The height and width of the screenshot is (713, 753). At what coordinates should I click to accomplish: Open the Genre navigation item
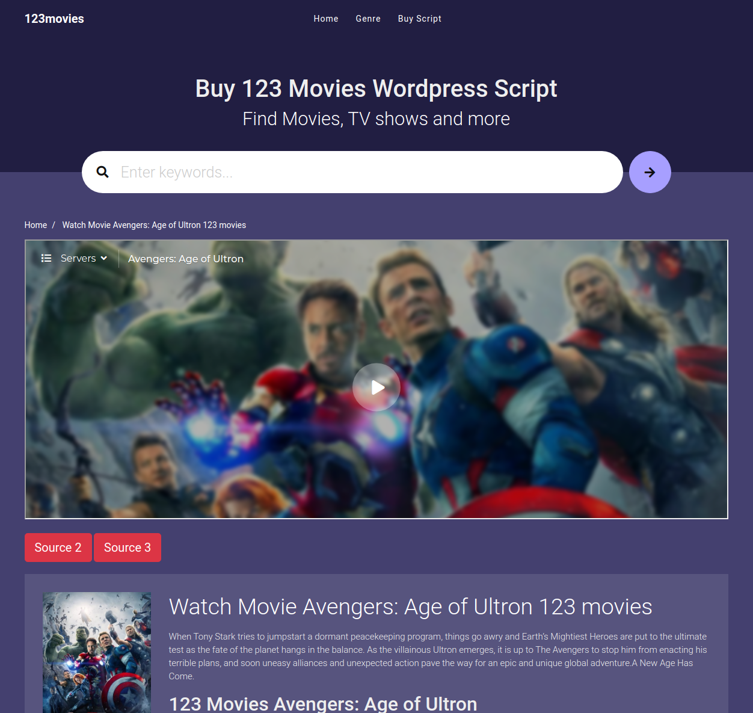368,19
